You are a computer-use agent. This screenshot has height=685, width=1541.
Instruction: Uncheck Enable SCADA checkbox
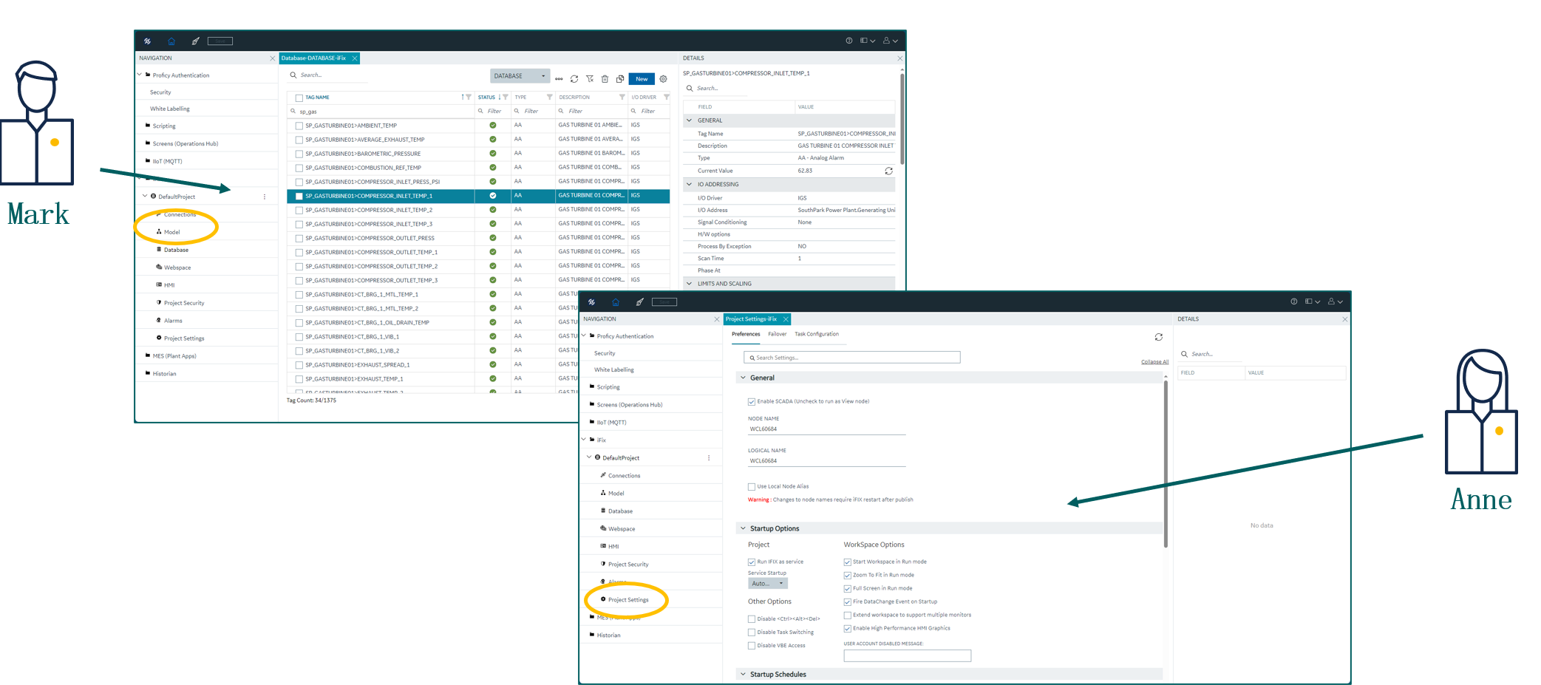pyautogui.click(x=752, y=402)
